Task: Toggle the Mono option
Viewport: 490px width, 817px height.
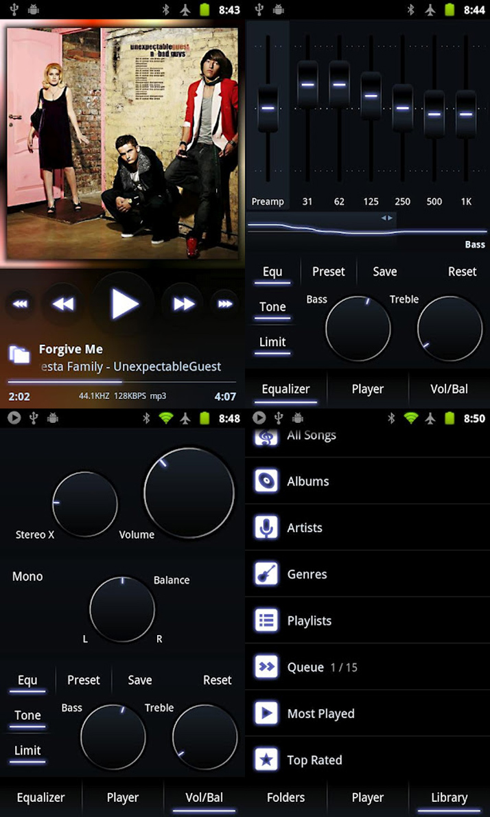Action: (x=27, y=576)
